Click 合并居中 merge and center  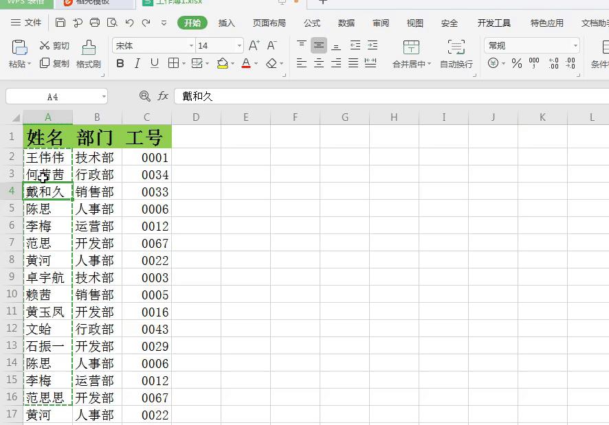click(x=411, y=54)
